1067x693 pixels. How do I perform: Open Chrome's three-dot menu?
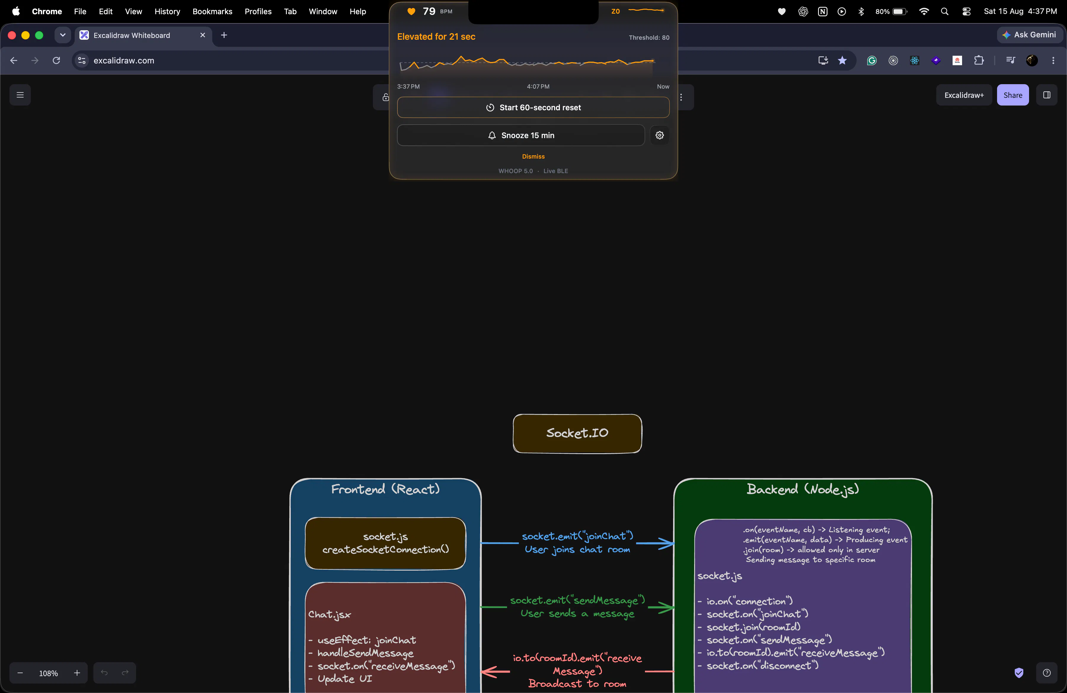pyautogui.click(x=1053, y=60)
